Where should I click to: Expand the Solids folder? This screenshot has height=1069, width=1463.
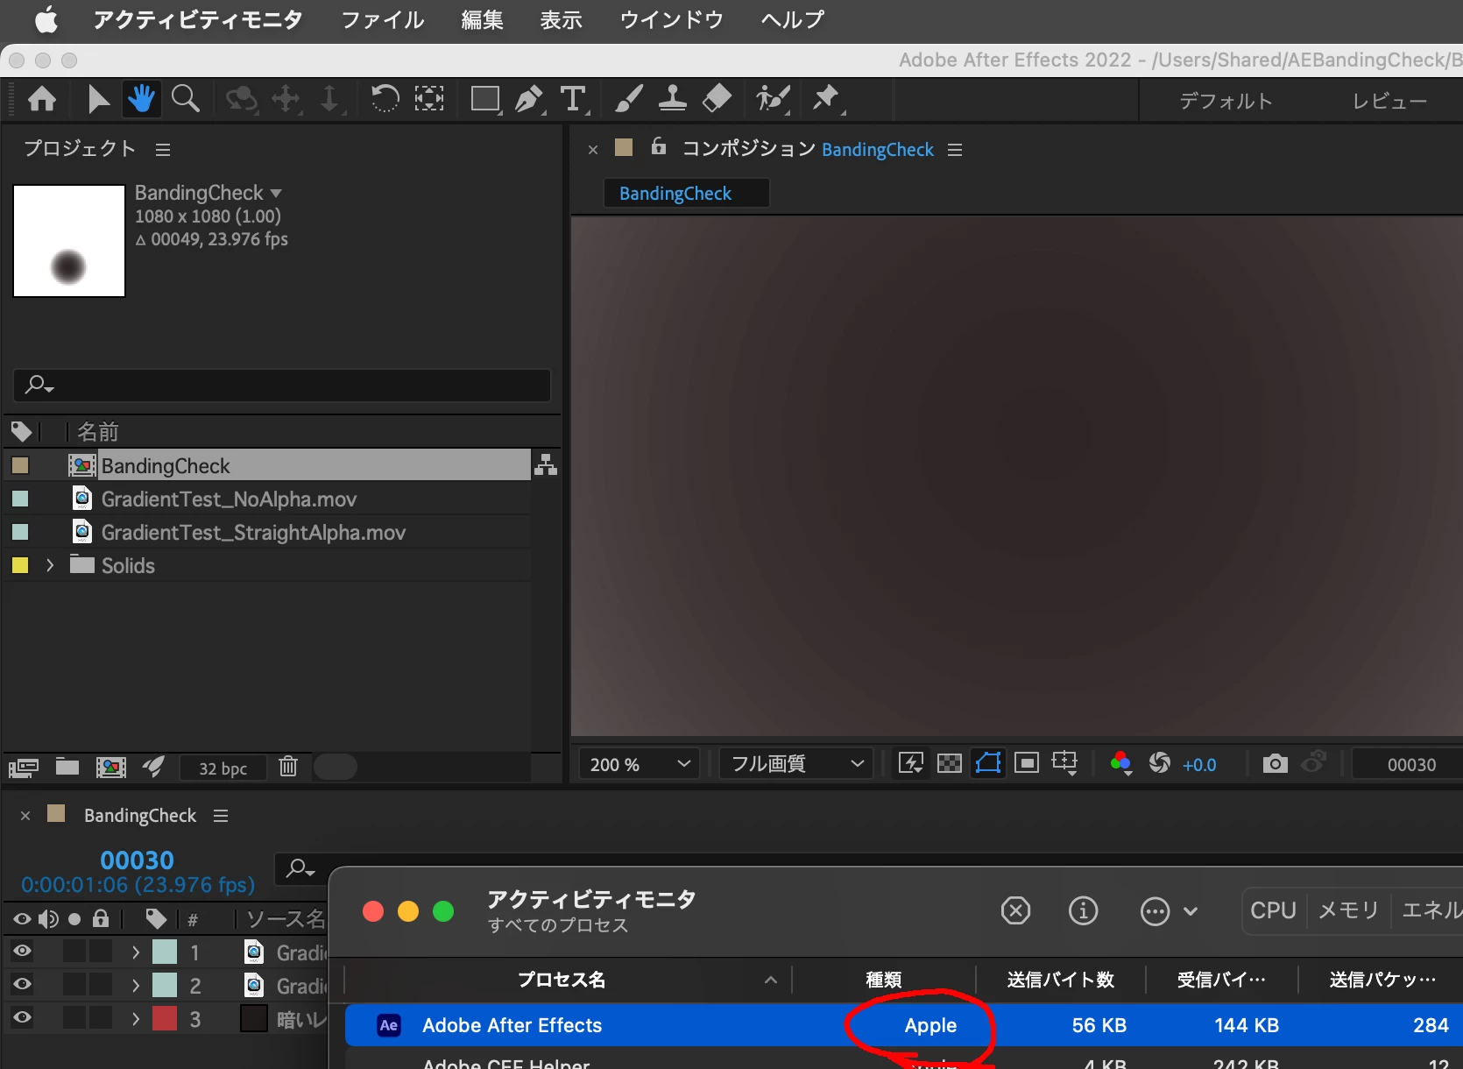tap(50, 565)
